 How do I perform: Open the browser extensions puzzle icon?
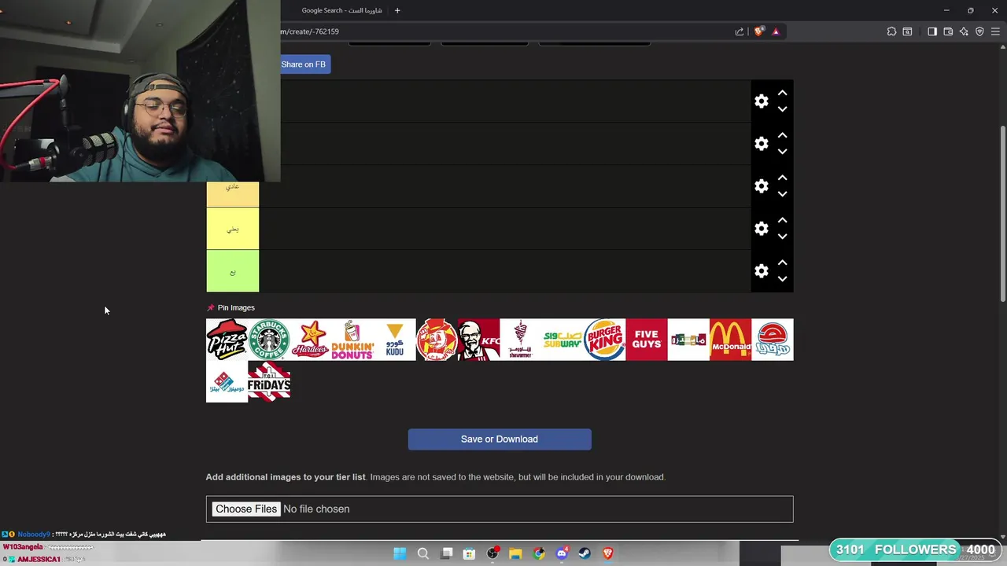coord(891,31)
